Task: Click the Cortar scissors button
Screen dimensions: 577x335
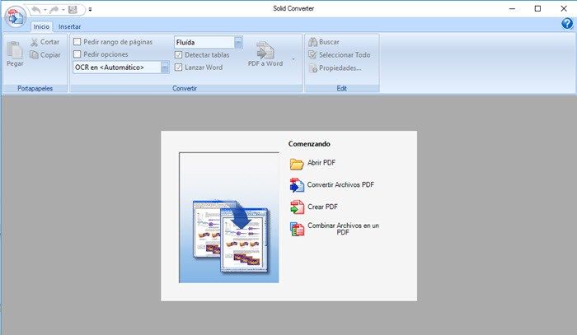Action: pos(45,42)
